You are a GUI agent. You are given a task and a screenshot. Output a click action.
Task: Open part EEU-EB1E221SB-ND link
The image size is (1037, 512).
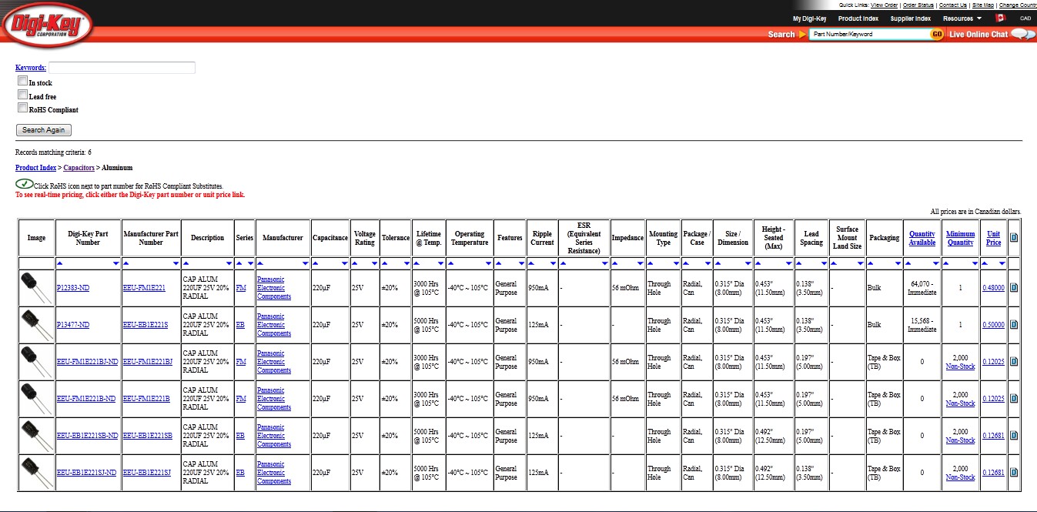tap(88, 436)
